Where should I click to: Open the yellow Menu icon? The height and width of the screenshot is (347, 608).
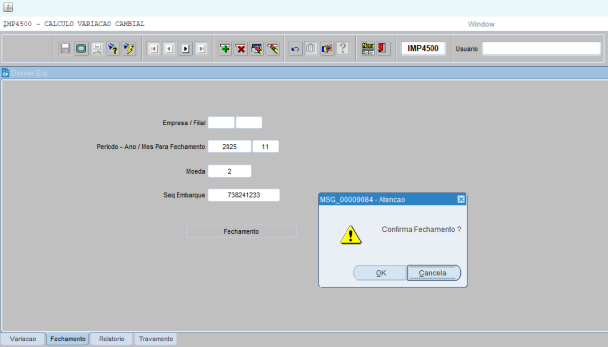click(x=368, y=49)
